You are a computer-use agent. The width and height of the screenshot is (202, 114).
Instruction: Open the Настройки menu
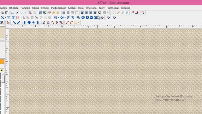(113, 8)
